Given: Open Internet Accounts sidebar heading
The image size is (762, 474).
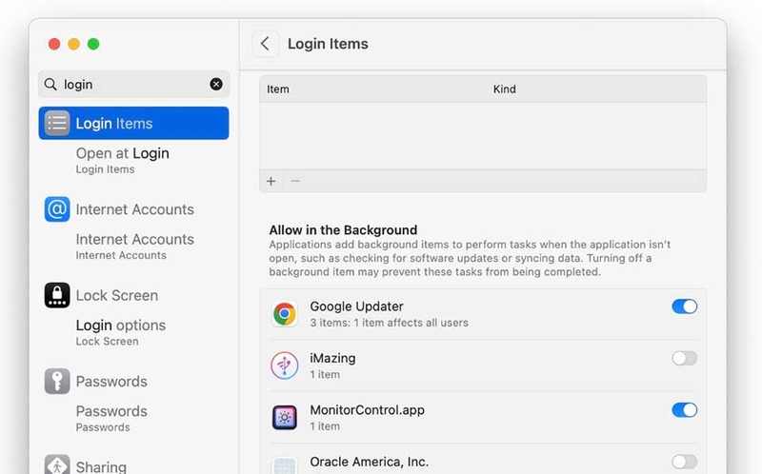Looking at the screenshot, I should (x=135, y=209).
